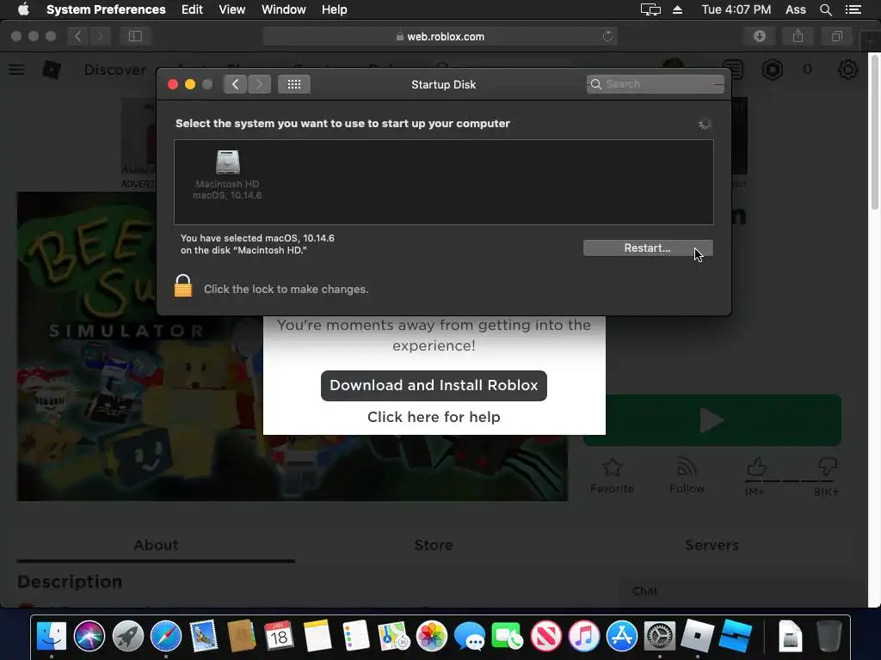Screen dimensions: 881x660
Task: Open Calendar from the Dock
Action: (279, 636)
